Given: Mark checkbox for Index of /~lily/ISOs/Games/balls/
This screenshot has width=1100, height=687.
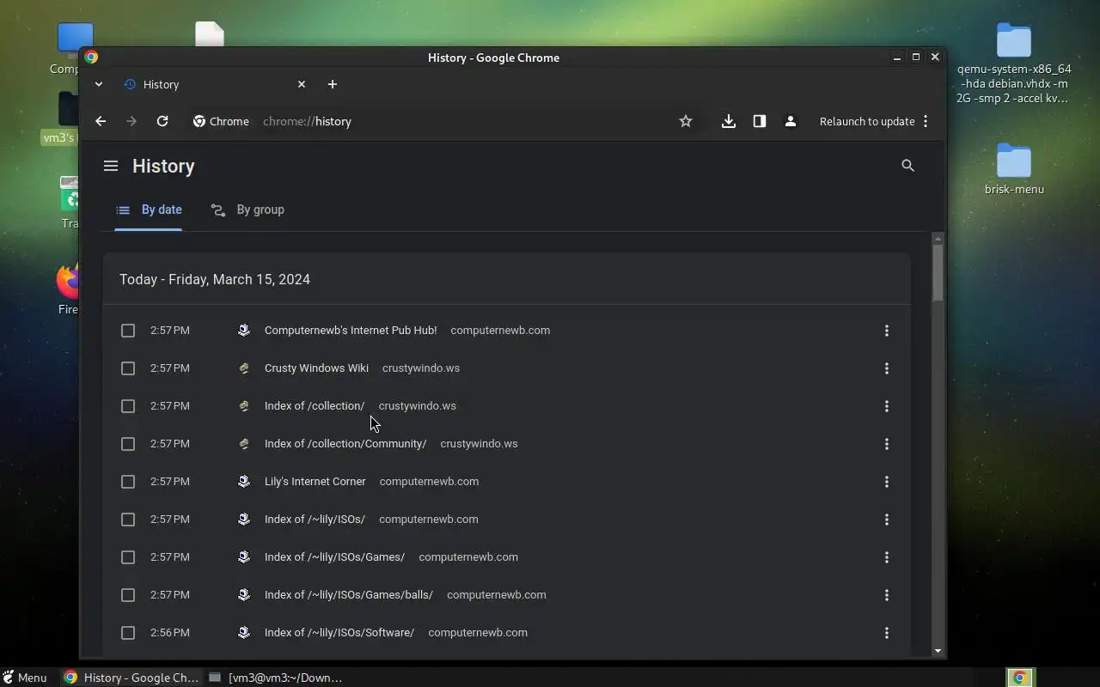Looking at the screenshot, I should point(128,595).
